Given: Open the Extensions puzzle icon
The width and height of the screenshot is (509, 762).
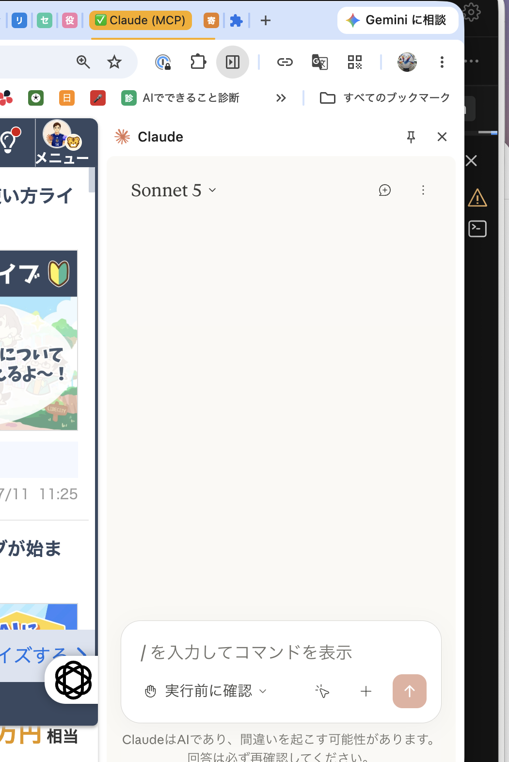Looking at the screenshot, I should [x=198, y=62].
